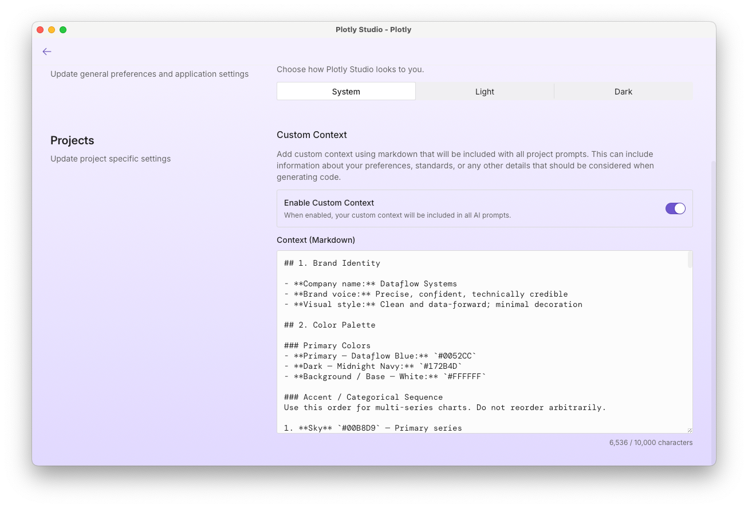Switch appearance to Dark
Screen dimensions: 748x508
[x=623, y=92]
